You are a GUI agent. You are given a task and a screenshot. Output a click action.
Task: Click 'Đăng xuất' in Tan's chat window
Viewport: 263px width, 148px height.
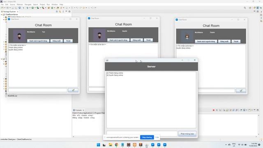57,41
